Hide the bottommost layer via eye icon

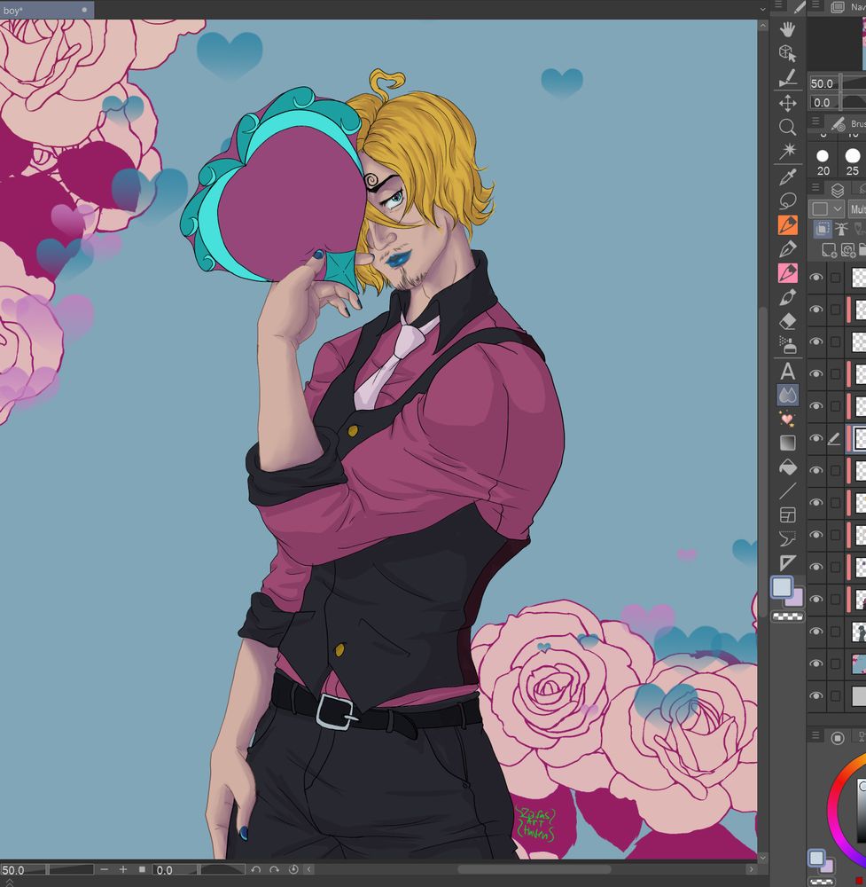815,695
